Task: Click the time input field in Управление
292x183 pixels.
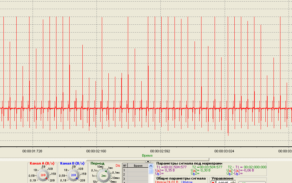Action: point(224,182)
